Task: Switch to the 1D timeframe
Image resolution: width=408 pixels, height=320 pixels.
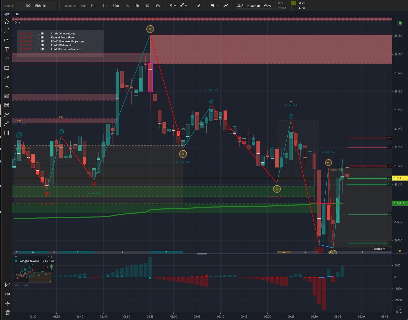Action: click(x=147, y=6)
